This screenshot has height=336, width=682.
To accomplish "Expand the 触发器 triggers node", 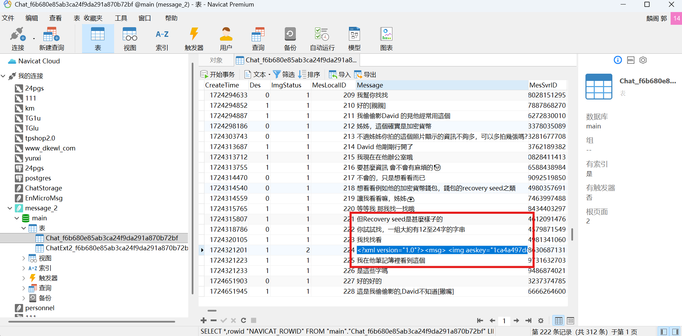I will (x=24, y=278).
